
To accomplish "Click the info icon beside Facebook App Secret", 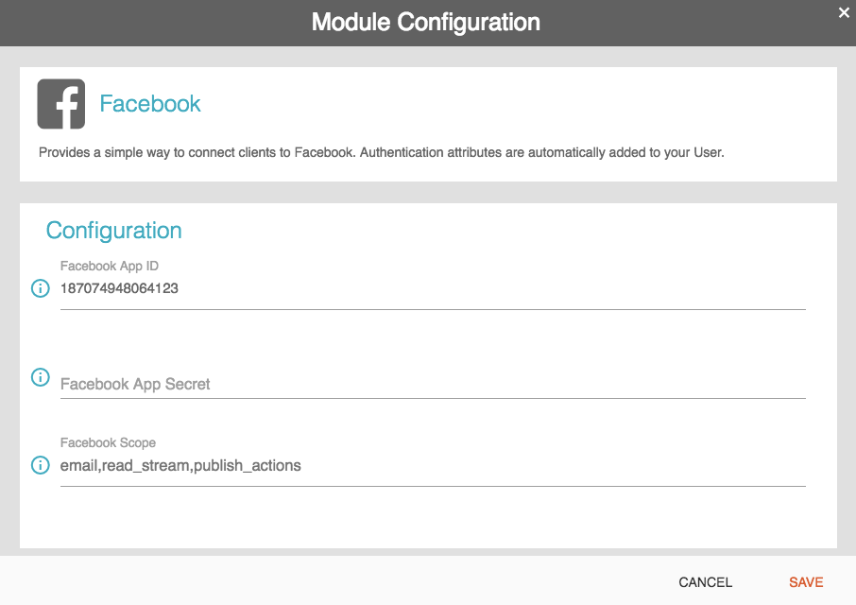I will (x=40, y=377).
